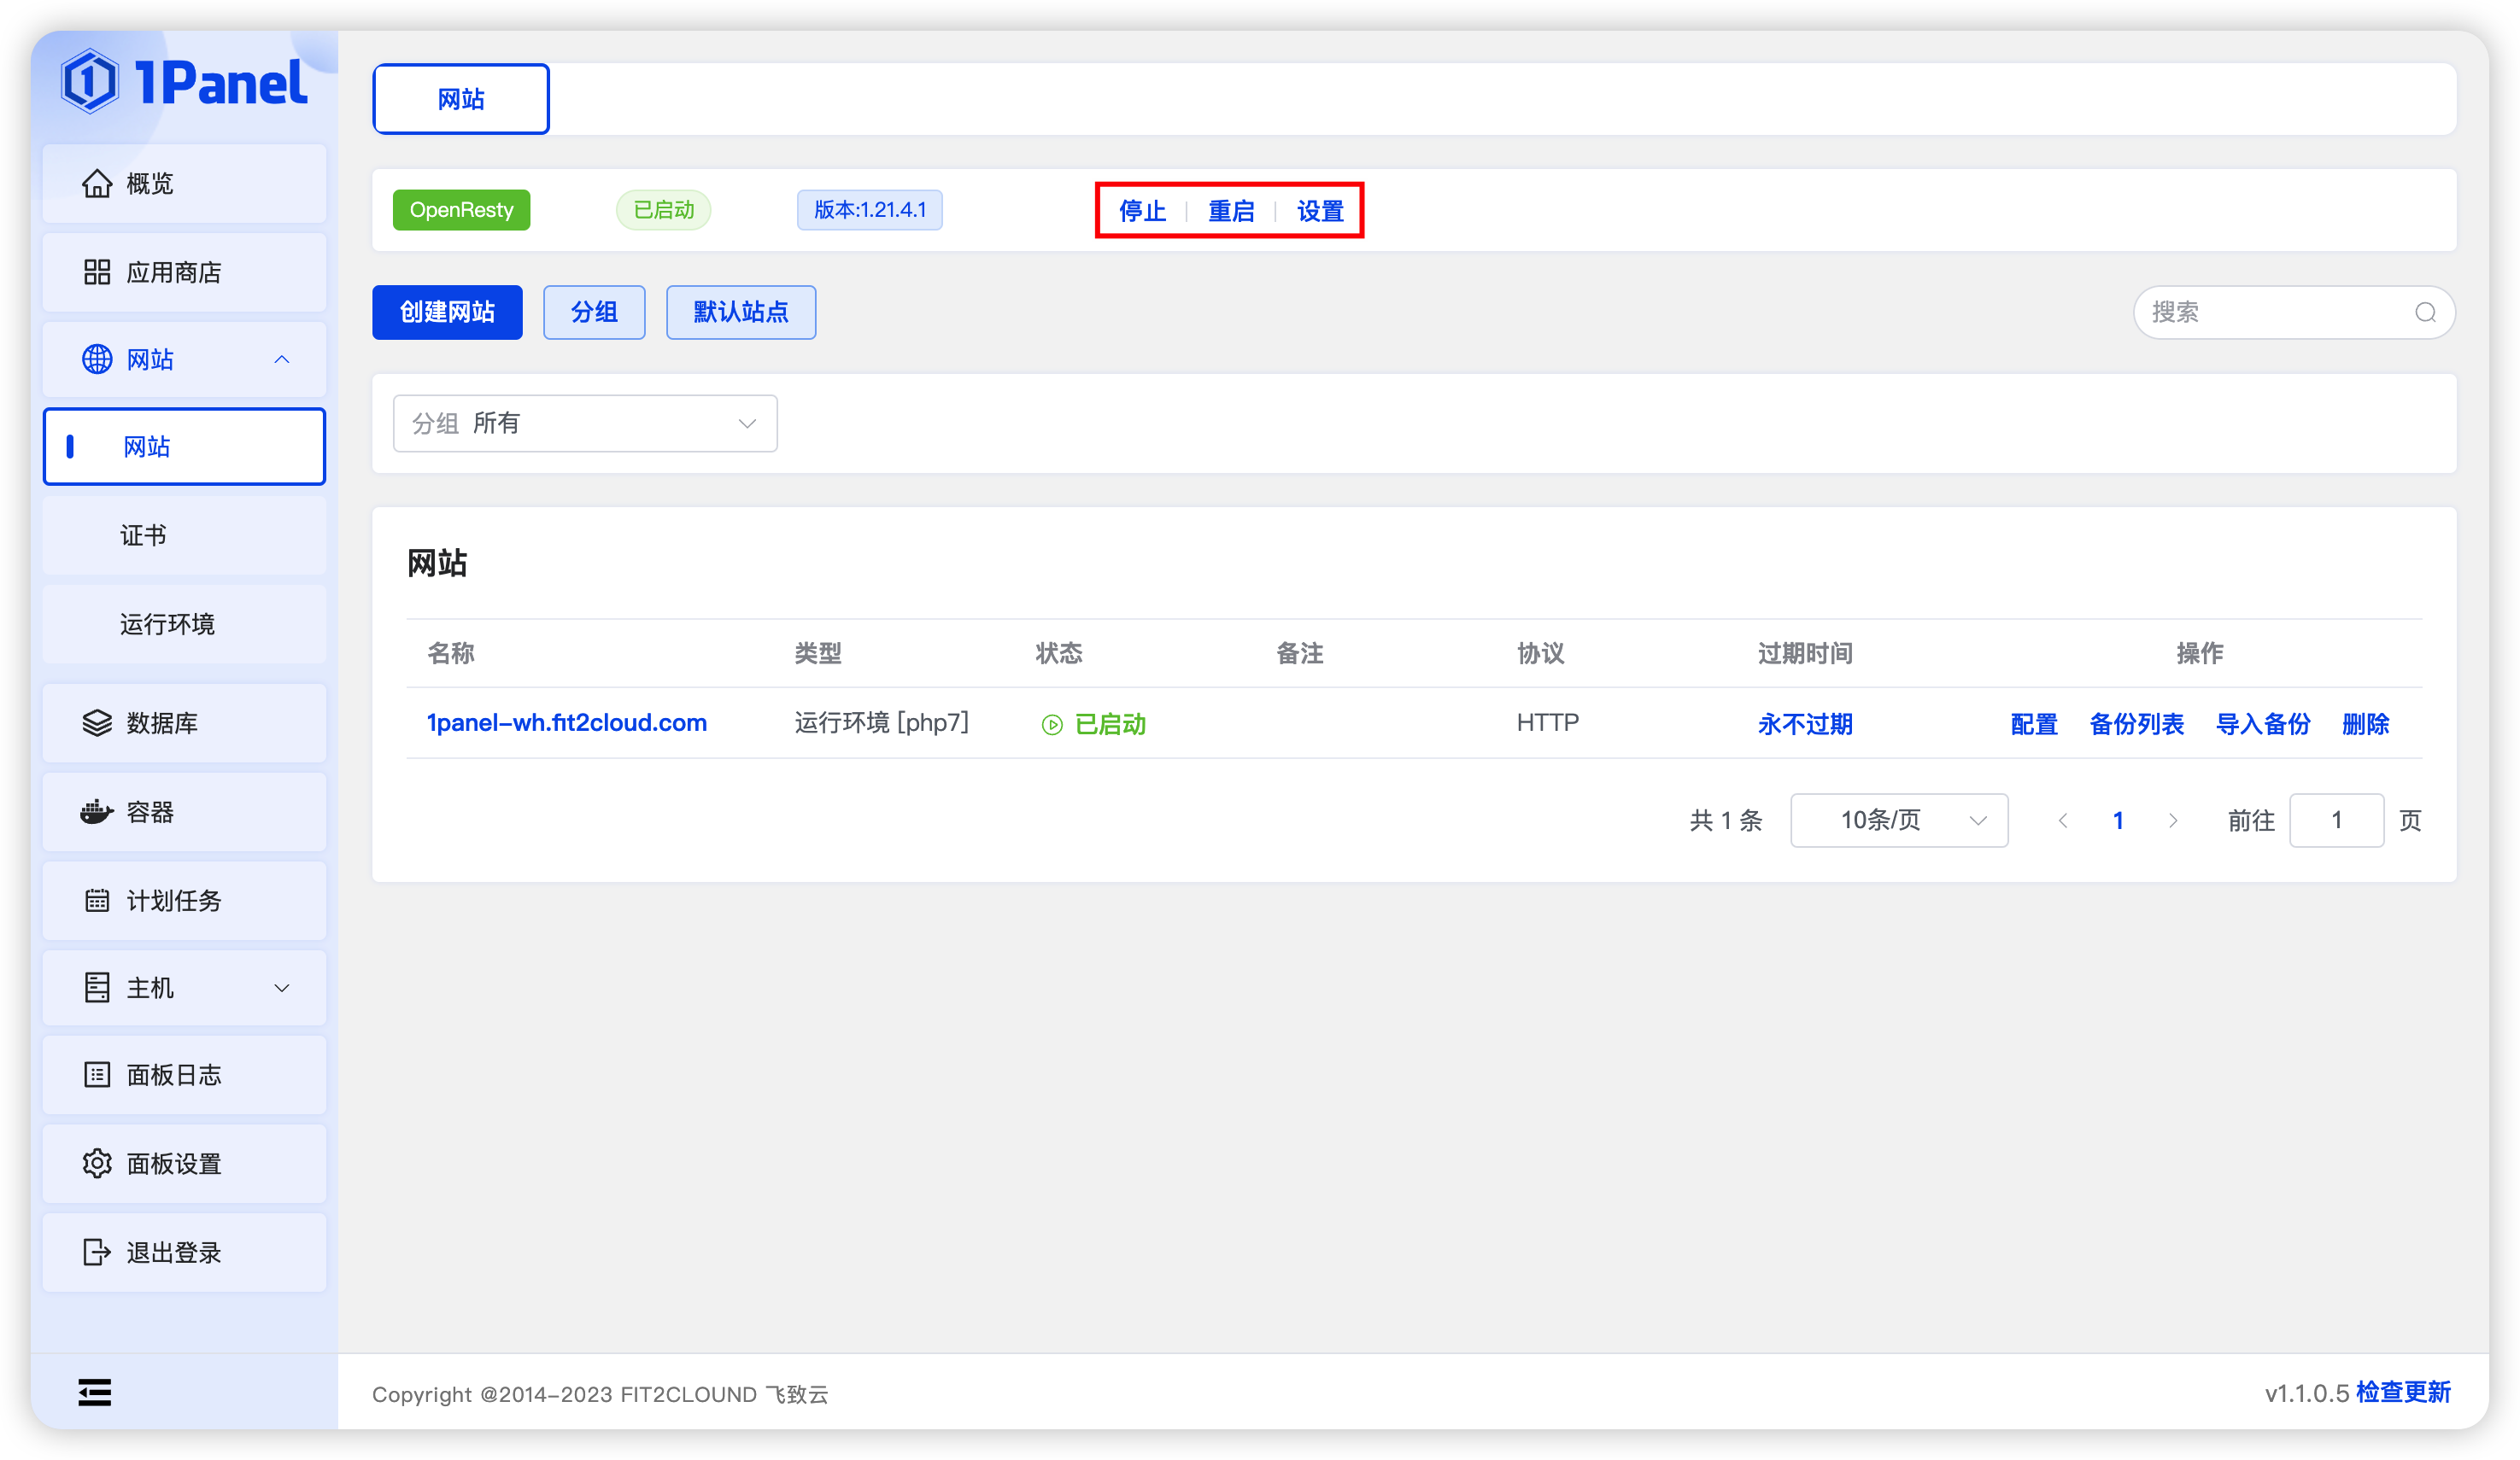2520x1460 pixels.
Task: Click the 计划任务 calendar icon
Action: 97,901
